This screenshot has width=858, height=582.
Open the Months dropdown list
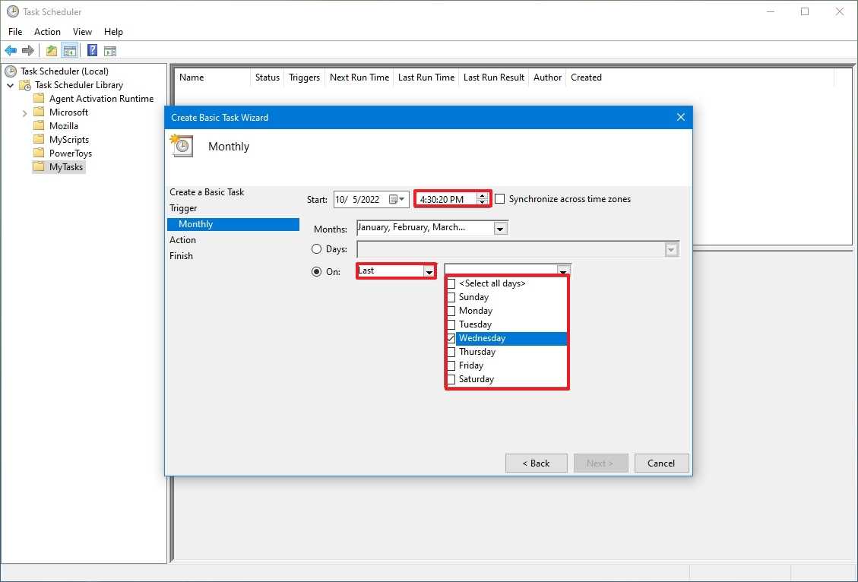499,228
